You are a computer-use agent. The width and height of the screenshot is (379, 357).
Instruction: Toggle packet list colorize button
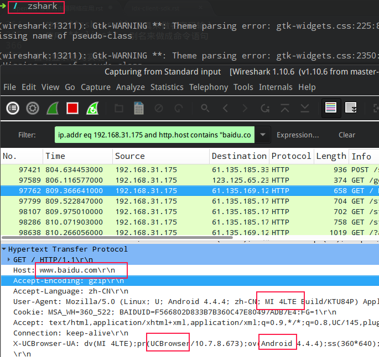(331, 108)
